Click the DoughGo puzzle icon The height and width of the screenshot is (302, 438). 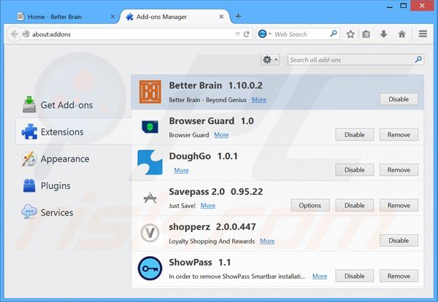pyautogui.click(x=150, y=163)
